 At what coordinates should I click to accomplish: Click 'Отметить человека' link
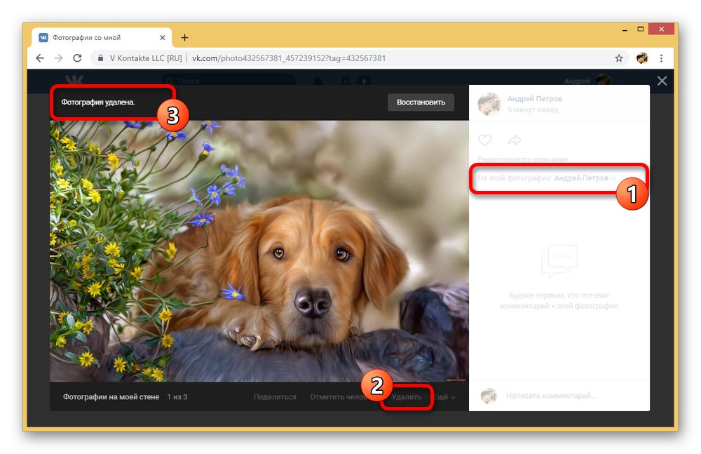pos(340,396)
